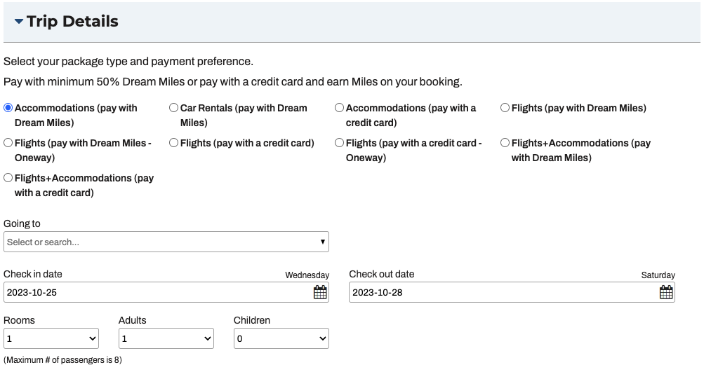Collapse the Trip Details section arrow
The image size is (704, 365).
coord(18,22)
